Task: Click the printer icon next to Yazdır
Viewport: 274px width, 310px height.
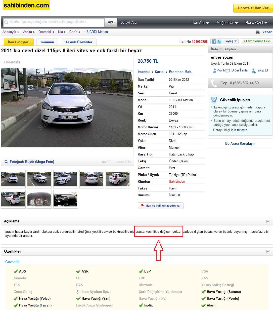Action: [x=258, y=32]
